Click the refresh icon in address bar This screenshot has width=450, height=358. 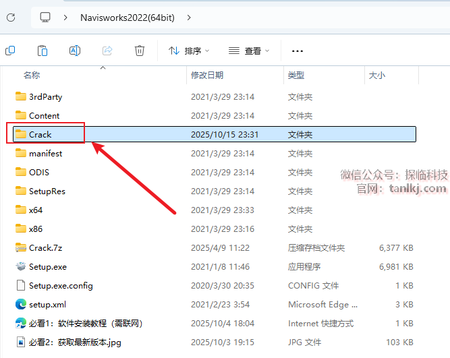click(11, 17)
